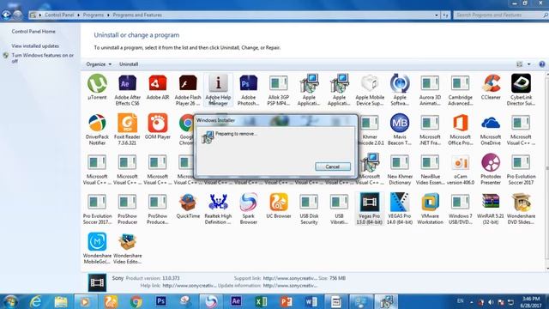Open the view options dropdown arrow
549x309 pixels.
click(529, 64)
